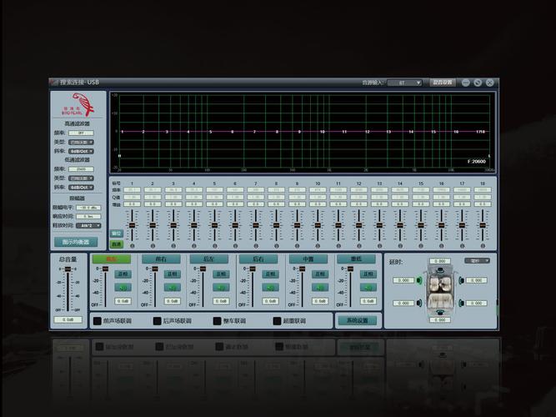This screenshot has width=556, height=417.
Task: Open the 延时 unit dropdown
Action: point(478,260)
